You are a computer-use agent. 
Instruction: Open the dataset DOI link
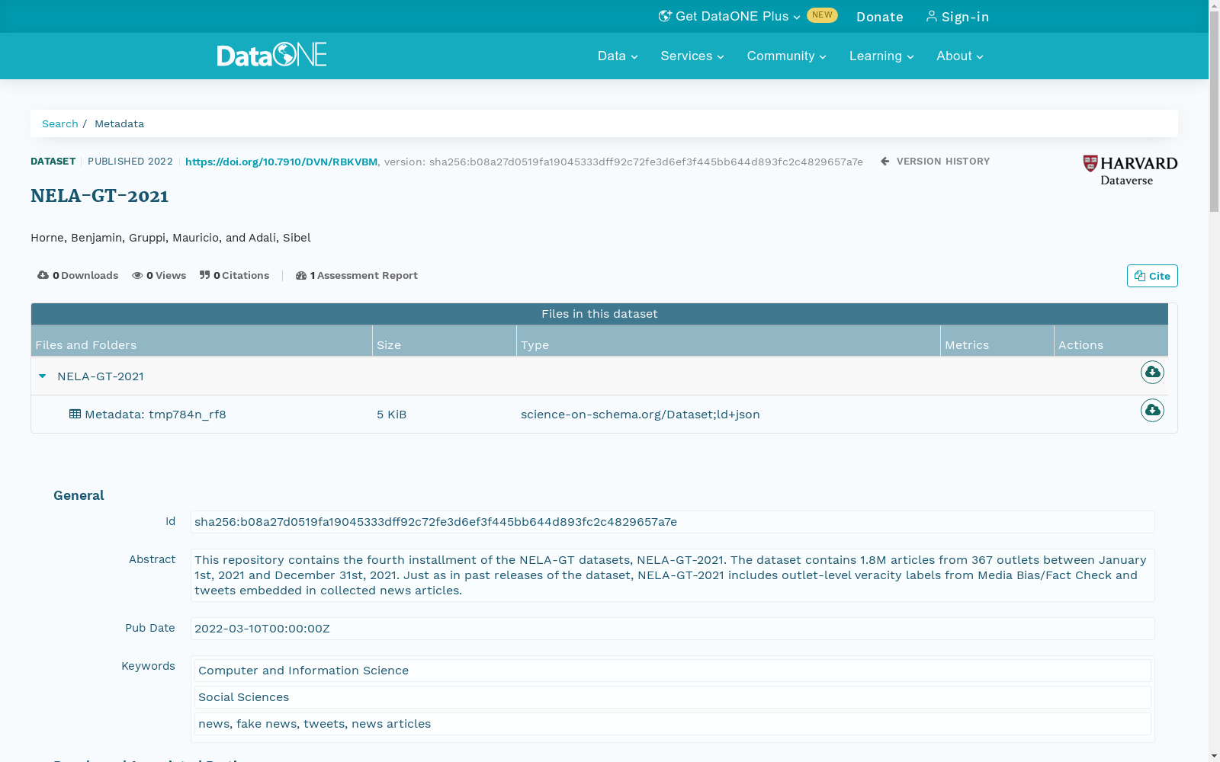click(281, 162)
